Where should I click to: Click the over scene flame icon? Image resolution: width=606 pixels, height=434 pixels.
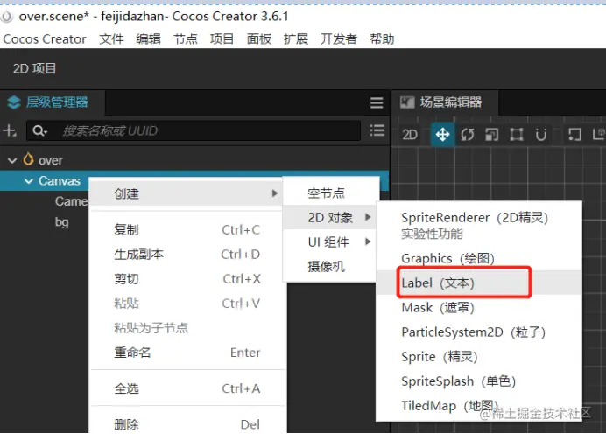28,158
